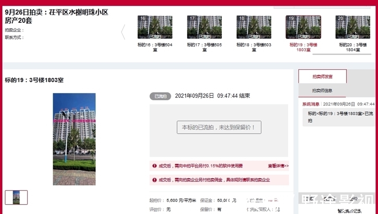
Task: Click the heading 标的19：3号楼1803室
Action: click(34, 80)
